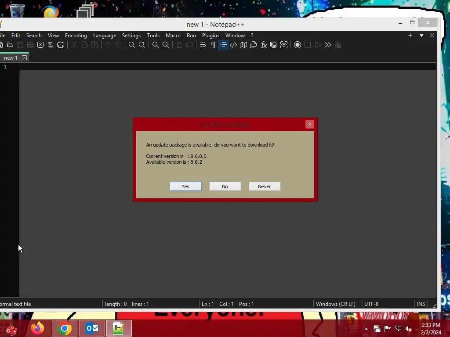
Task: Open the Run menu
Action: pyautogui.click(x=191, y=36)
